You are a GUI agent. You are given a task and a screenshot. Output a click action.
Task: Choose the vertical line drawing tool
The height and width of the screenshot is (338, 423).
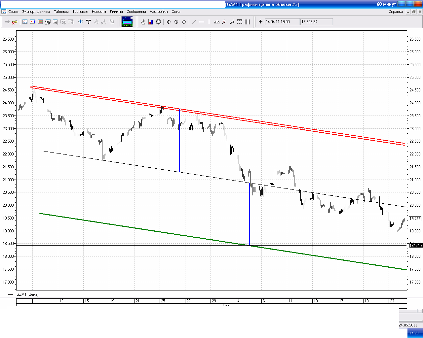coord(209,22)
